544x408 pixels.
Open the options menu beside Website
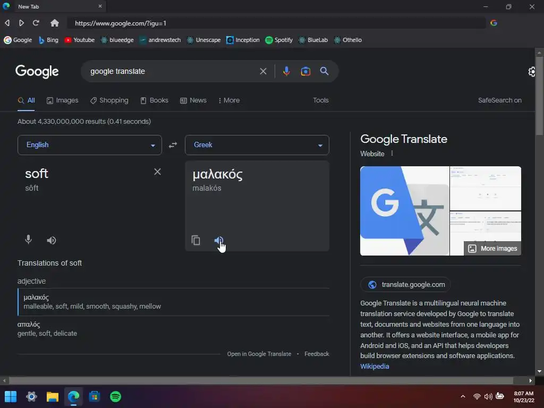[392, 154]
